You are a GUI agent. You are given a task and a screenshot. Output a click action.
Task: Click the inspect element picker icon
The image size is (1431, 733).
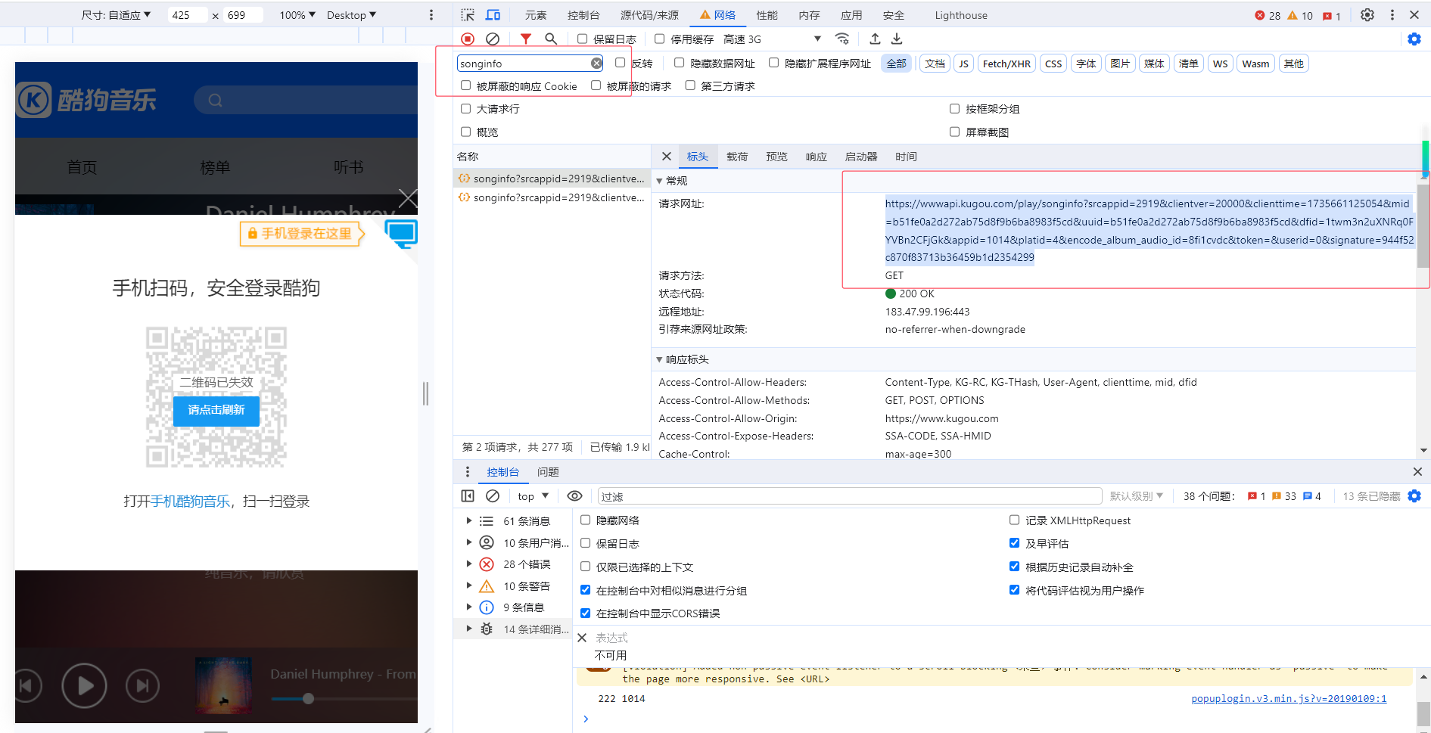point(468,15)
